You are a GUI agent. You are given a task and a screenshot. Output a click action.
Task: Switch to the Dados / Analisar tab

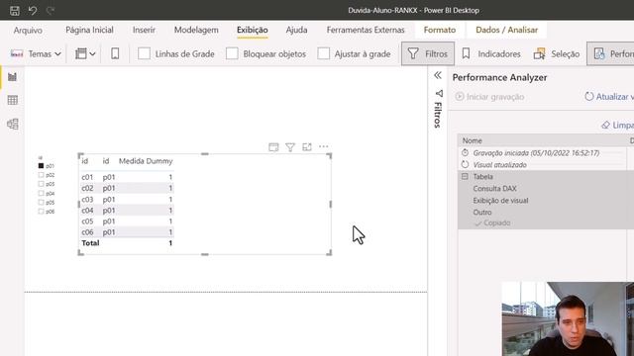[x=506, y=30]
